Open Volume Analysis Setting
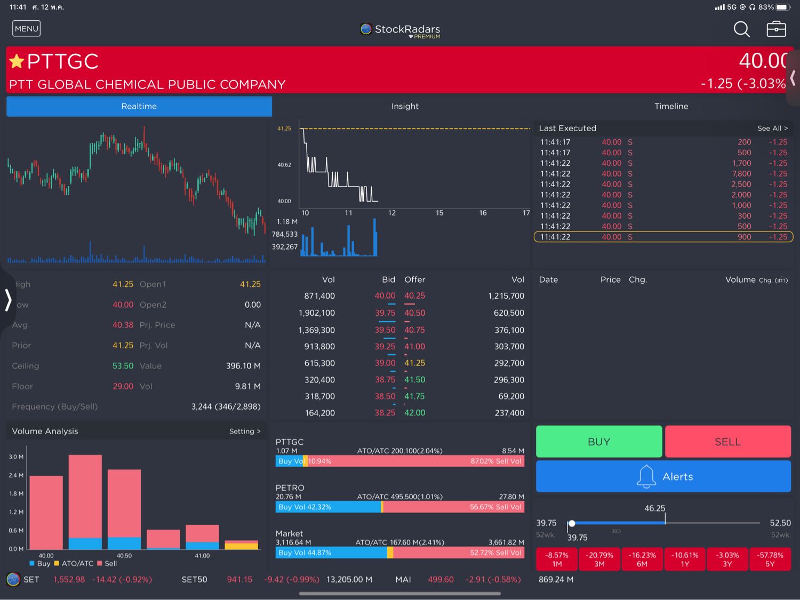 coord(245,431)
